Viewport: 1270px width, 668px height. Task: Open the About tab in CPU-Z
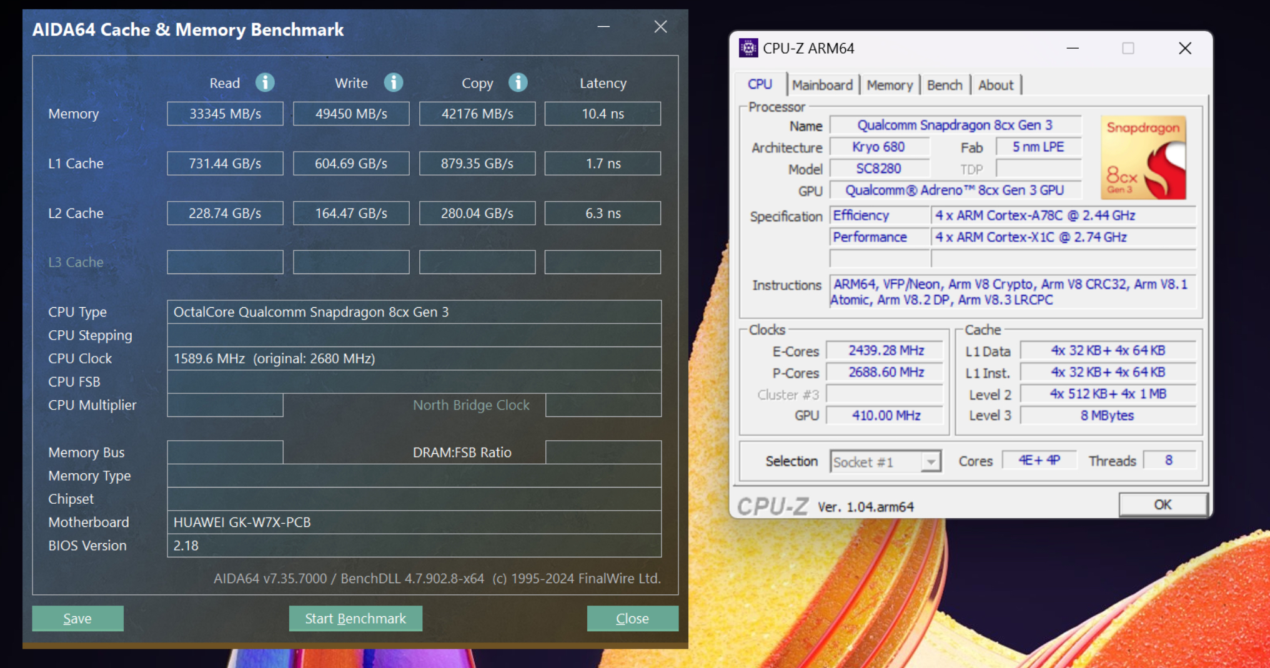point(996,85)
